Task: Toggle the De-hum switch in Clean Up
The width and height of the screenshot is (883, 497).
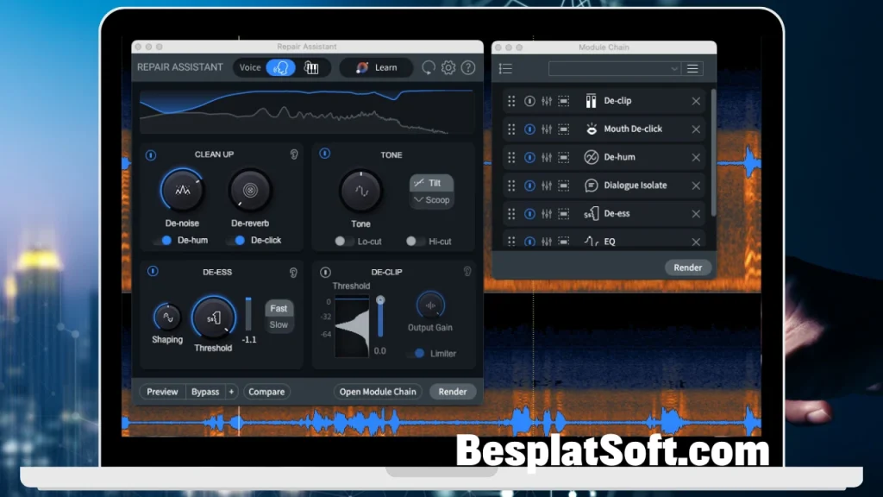Action: coord(164,241)
